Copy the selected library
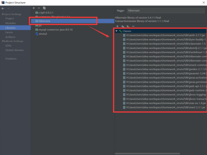 (44, 8)
